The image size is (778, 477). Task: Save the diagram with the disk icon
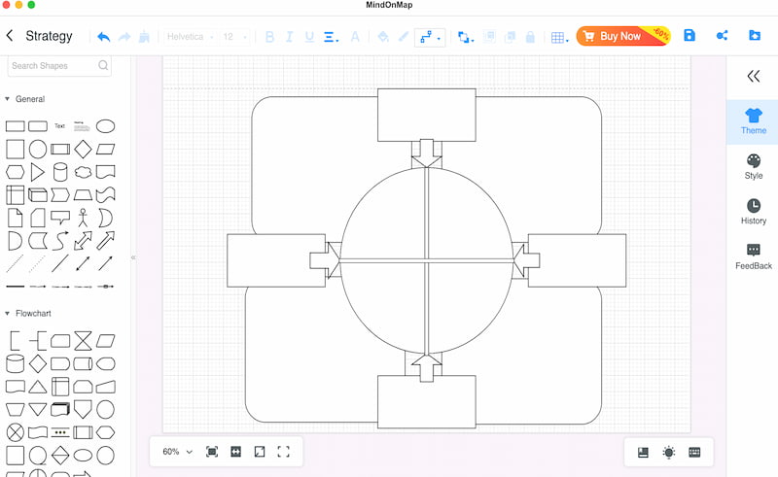690,35
